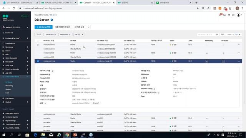Select the wordpressdemo Master row checkbox
Screen dimensions: 246x138
pyautogui.click(x=38, y=45)
